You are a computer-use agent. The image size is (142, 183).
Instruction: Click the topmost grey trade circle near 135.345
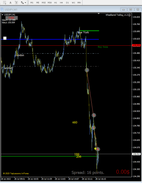[x=87, y=70]
